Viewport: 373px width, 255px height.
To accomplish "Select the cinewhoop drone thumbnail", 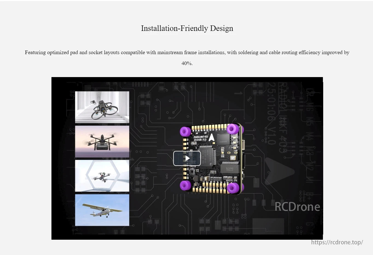I will click(x=102, y=107).
